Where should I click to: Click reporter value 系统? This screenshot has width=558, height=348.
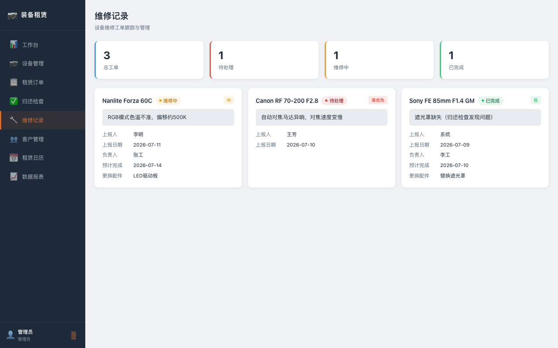coord(445,134)
